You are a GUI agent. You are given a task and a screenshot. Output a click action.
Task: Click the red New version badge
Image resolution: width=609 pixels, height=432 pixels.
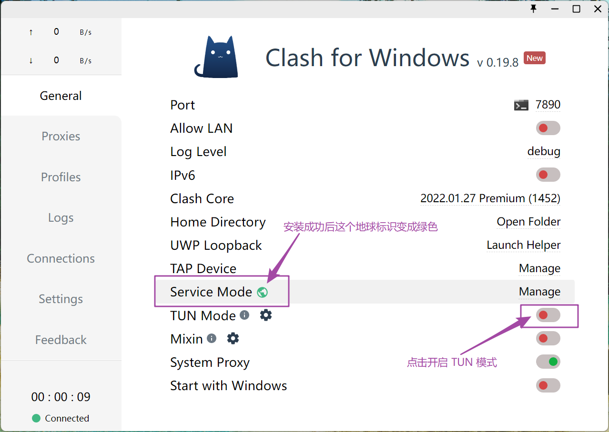pos(534,58)
